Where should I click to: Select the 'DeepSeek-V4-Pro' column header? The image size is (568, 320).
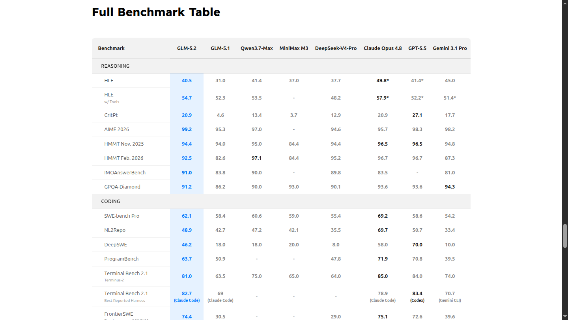point(336,48)
